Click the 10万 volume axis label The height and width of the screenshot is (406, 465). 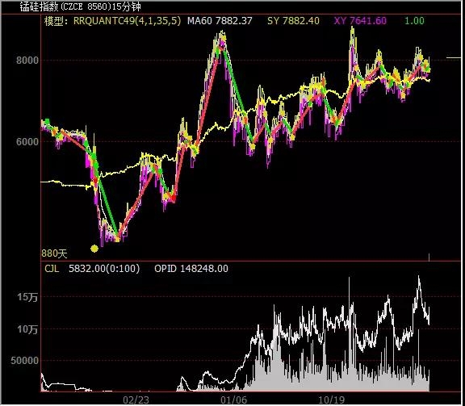point(27,329)
